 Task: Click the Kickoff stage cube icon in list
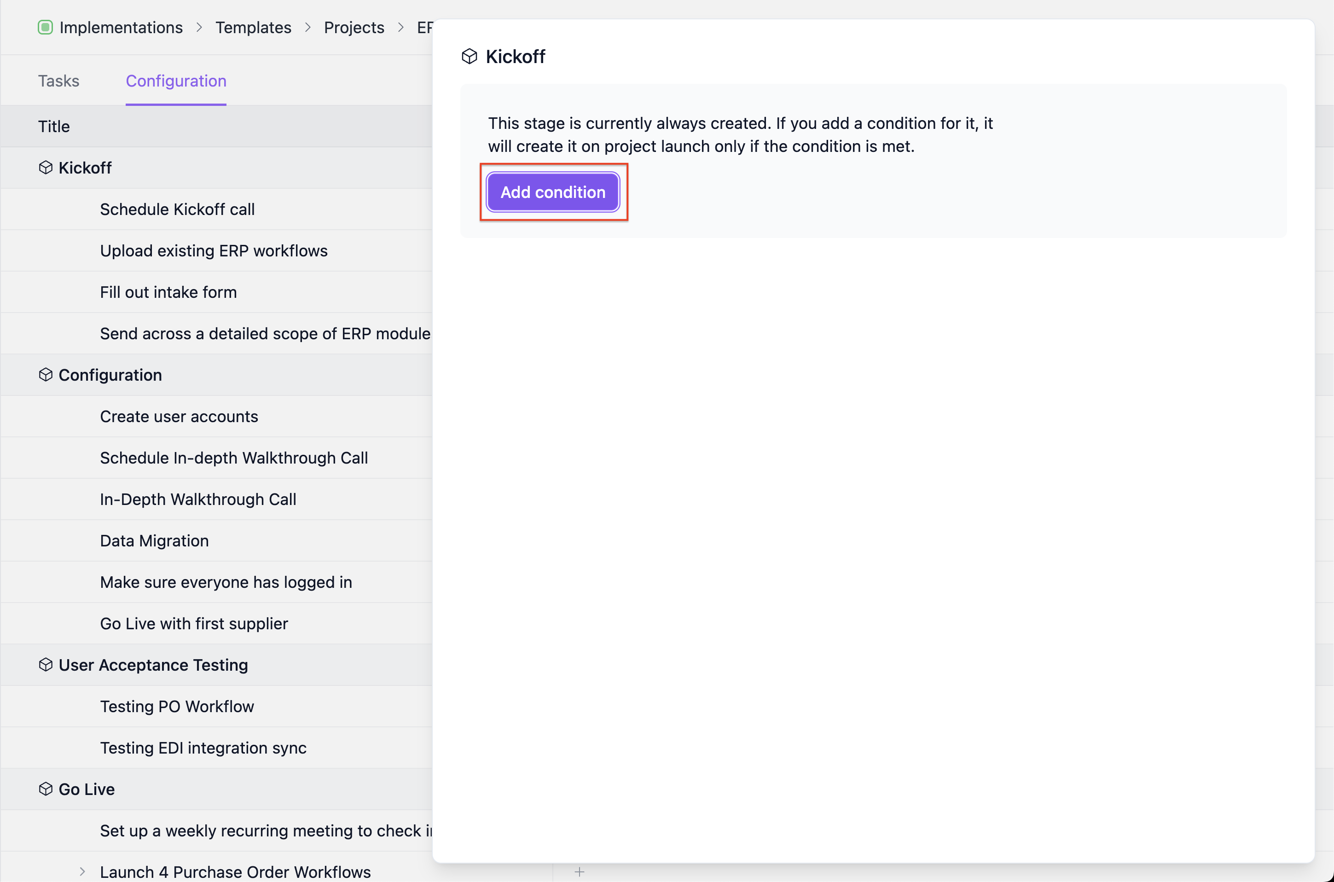(46, 168)
